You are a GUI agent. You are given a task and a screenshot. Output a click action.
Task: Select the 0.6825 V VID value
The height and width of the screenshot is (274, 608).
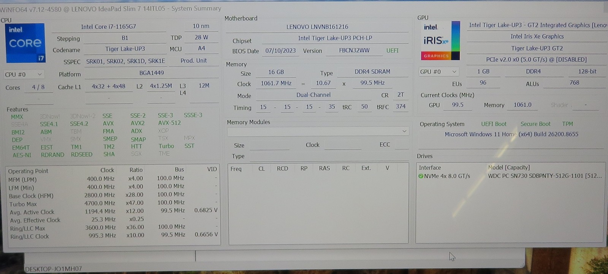206,210
